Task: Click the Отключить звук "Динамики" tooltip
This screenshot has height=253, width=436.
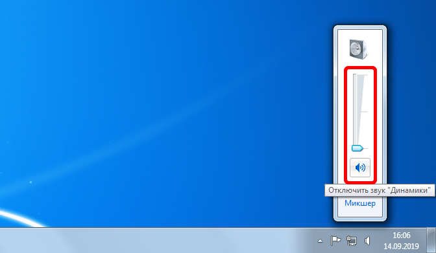Action: (380, 190)
